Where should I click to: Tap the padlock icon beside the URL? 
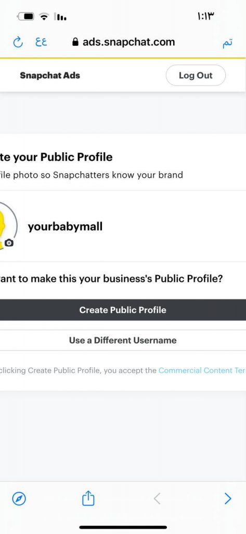click(x=75, y=42)
